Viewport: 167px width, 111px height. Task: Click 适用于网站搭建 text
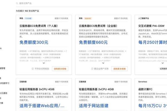pyautogui.click(x=94, y=106)
